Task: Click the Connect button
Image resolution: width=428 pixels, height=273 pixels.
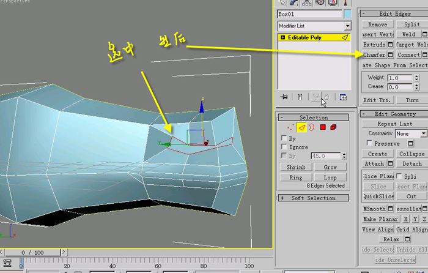Action: (x=408, y=54)
